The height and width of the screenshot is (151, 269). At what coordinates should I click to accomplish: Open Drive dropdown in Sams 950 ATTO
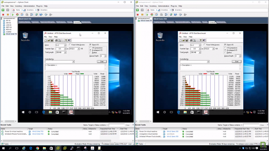click(x=200, y=45)
